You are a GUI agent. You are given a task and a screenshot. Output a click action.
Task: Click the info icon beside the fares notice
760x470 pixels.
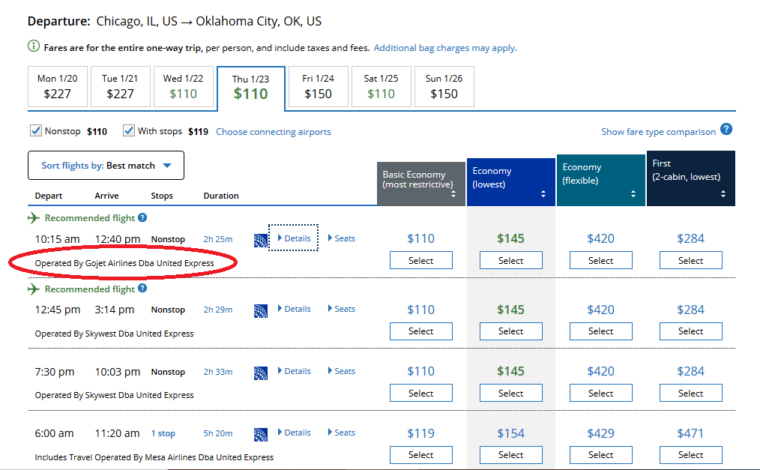34,46
